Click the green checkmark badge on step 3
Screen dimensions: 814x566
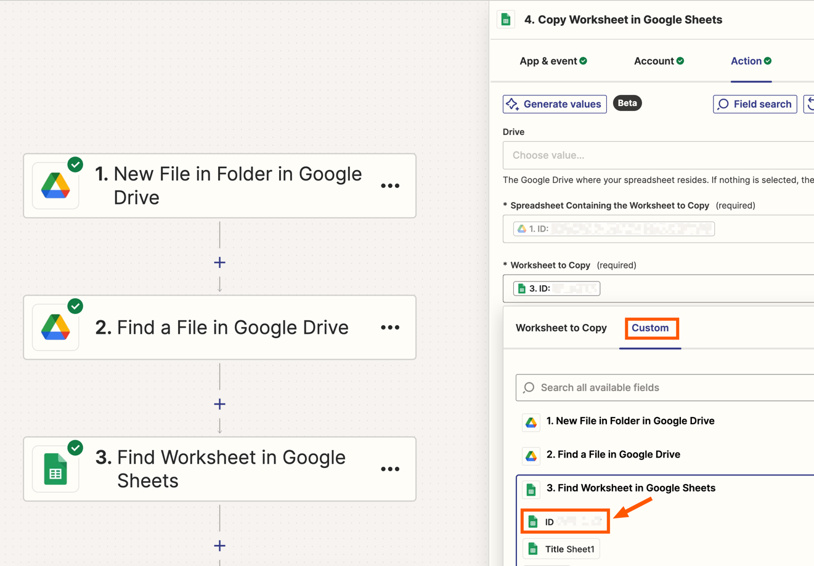75,448
